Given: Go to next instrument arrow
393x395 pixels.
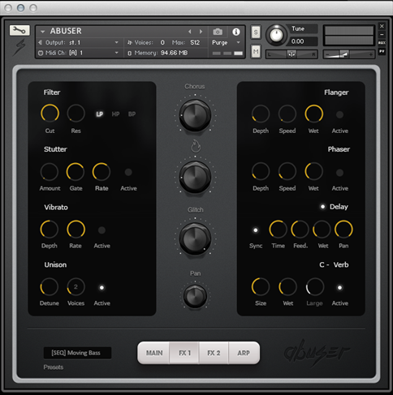Looking at the screenshot, I should pos(201,32).
